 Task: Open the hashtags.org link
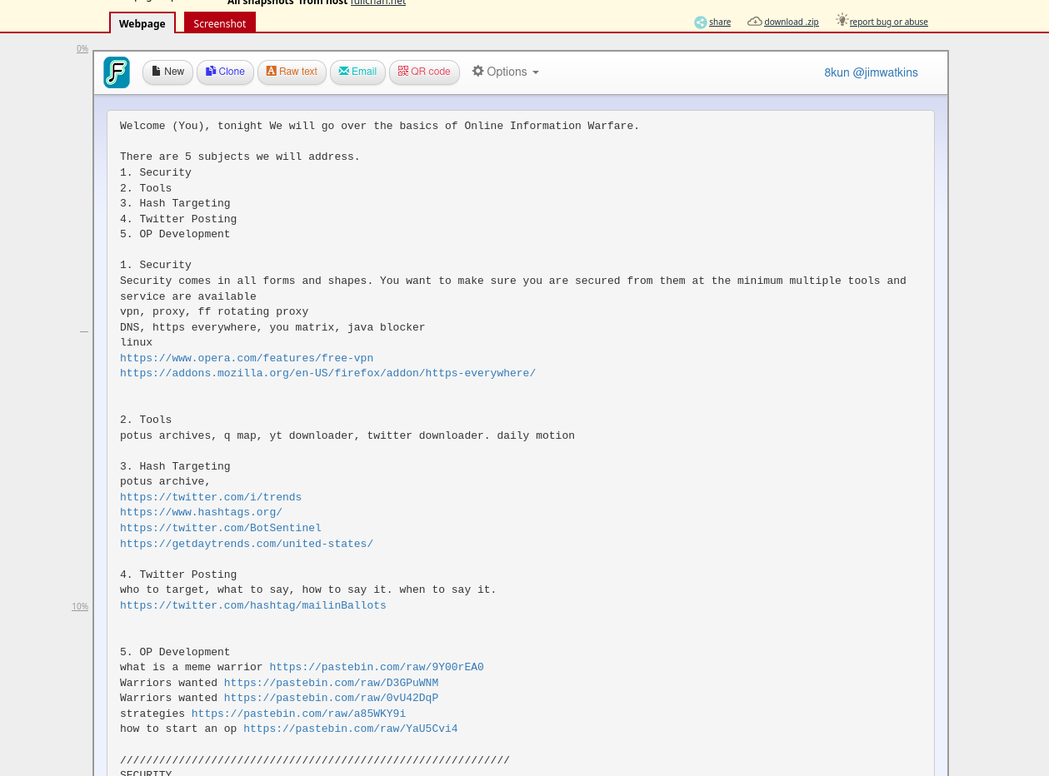(x=201, y=513)
